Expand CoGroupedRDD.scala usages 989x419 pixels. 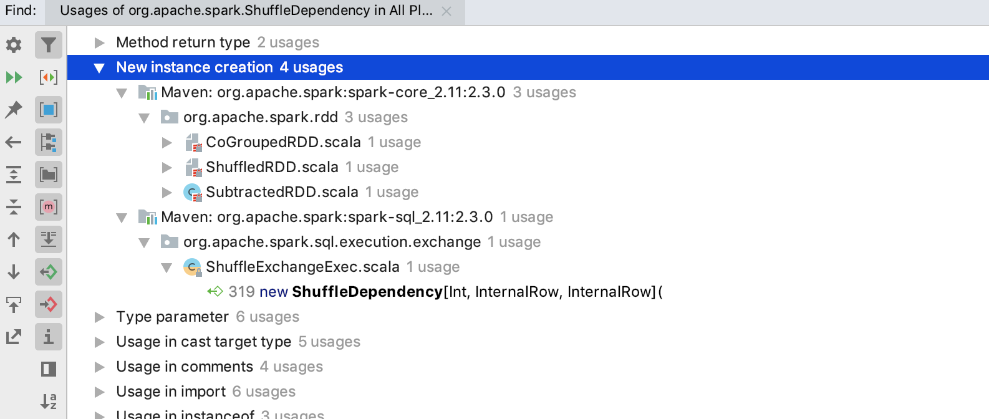(x=166, y=143)
